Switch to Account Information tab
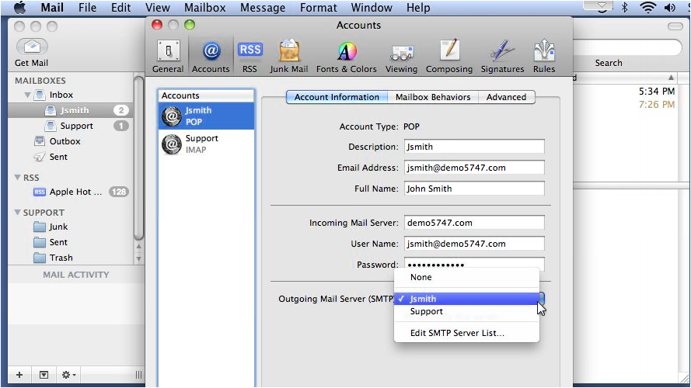The width and height of the screenshot is (691, 388). (x=337, y=97)
